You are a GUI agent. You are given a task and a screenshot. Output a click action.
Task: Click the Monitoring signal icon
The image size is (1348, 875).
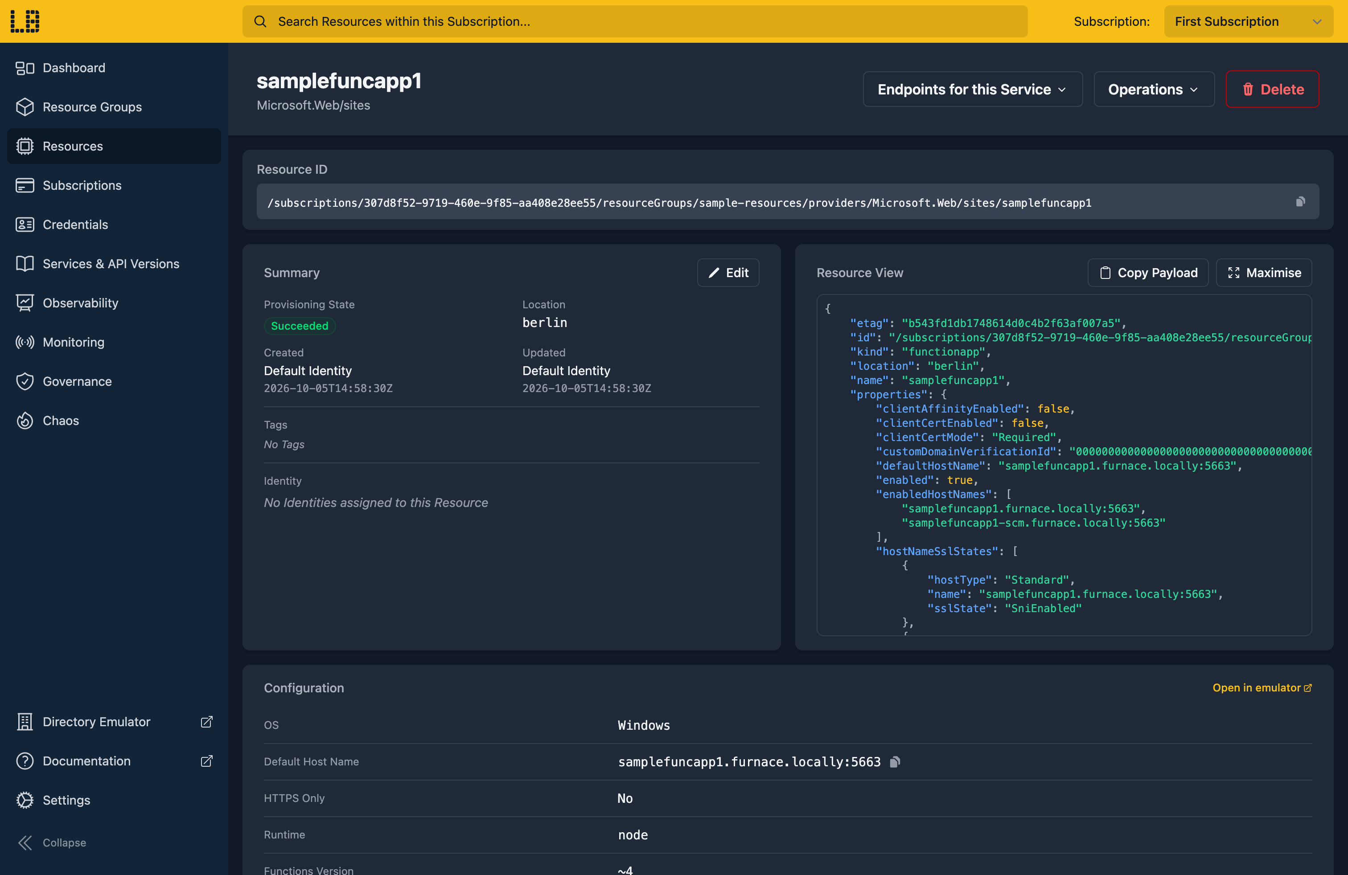point(25,343)
